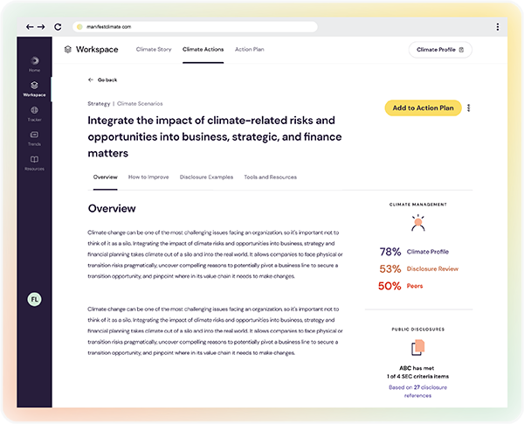Image resolution: width=524 pixels, height=424 pixels.
Task: Switch to the Climate Story tab
Action: [154, 50]
